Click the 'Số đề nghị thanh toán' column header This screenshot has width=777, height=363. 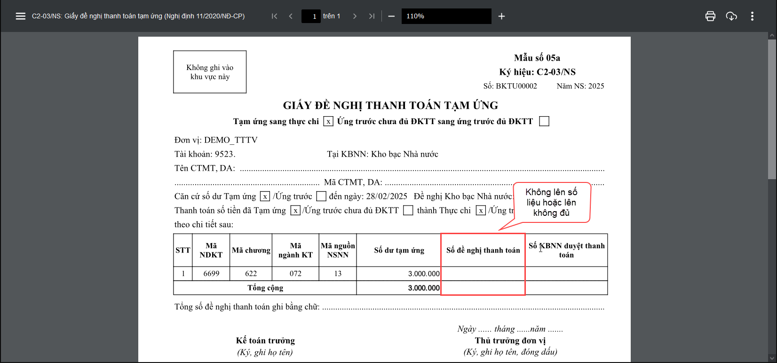tap(483, 250)
